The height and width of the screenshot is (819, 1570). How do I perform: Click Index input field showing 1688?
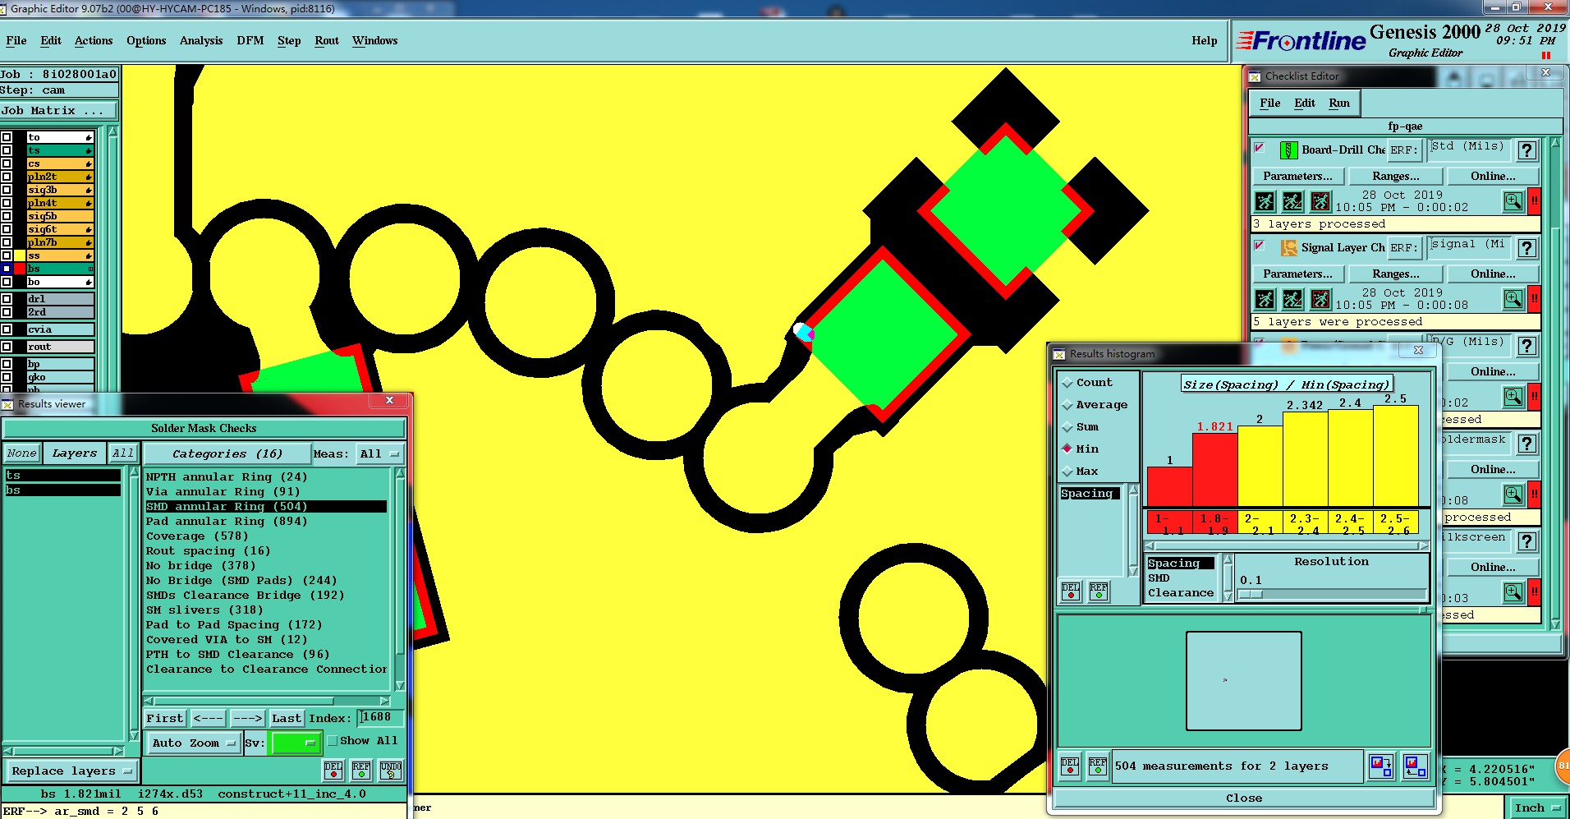click(x=380, y=717)
